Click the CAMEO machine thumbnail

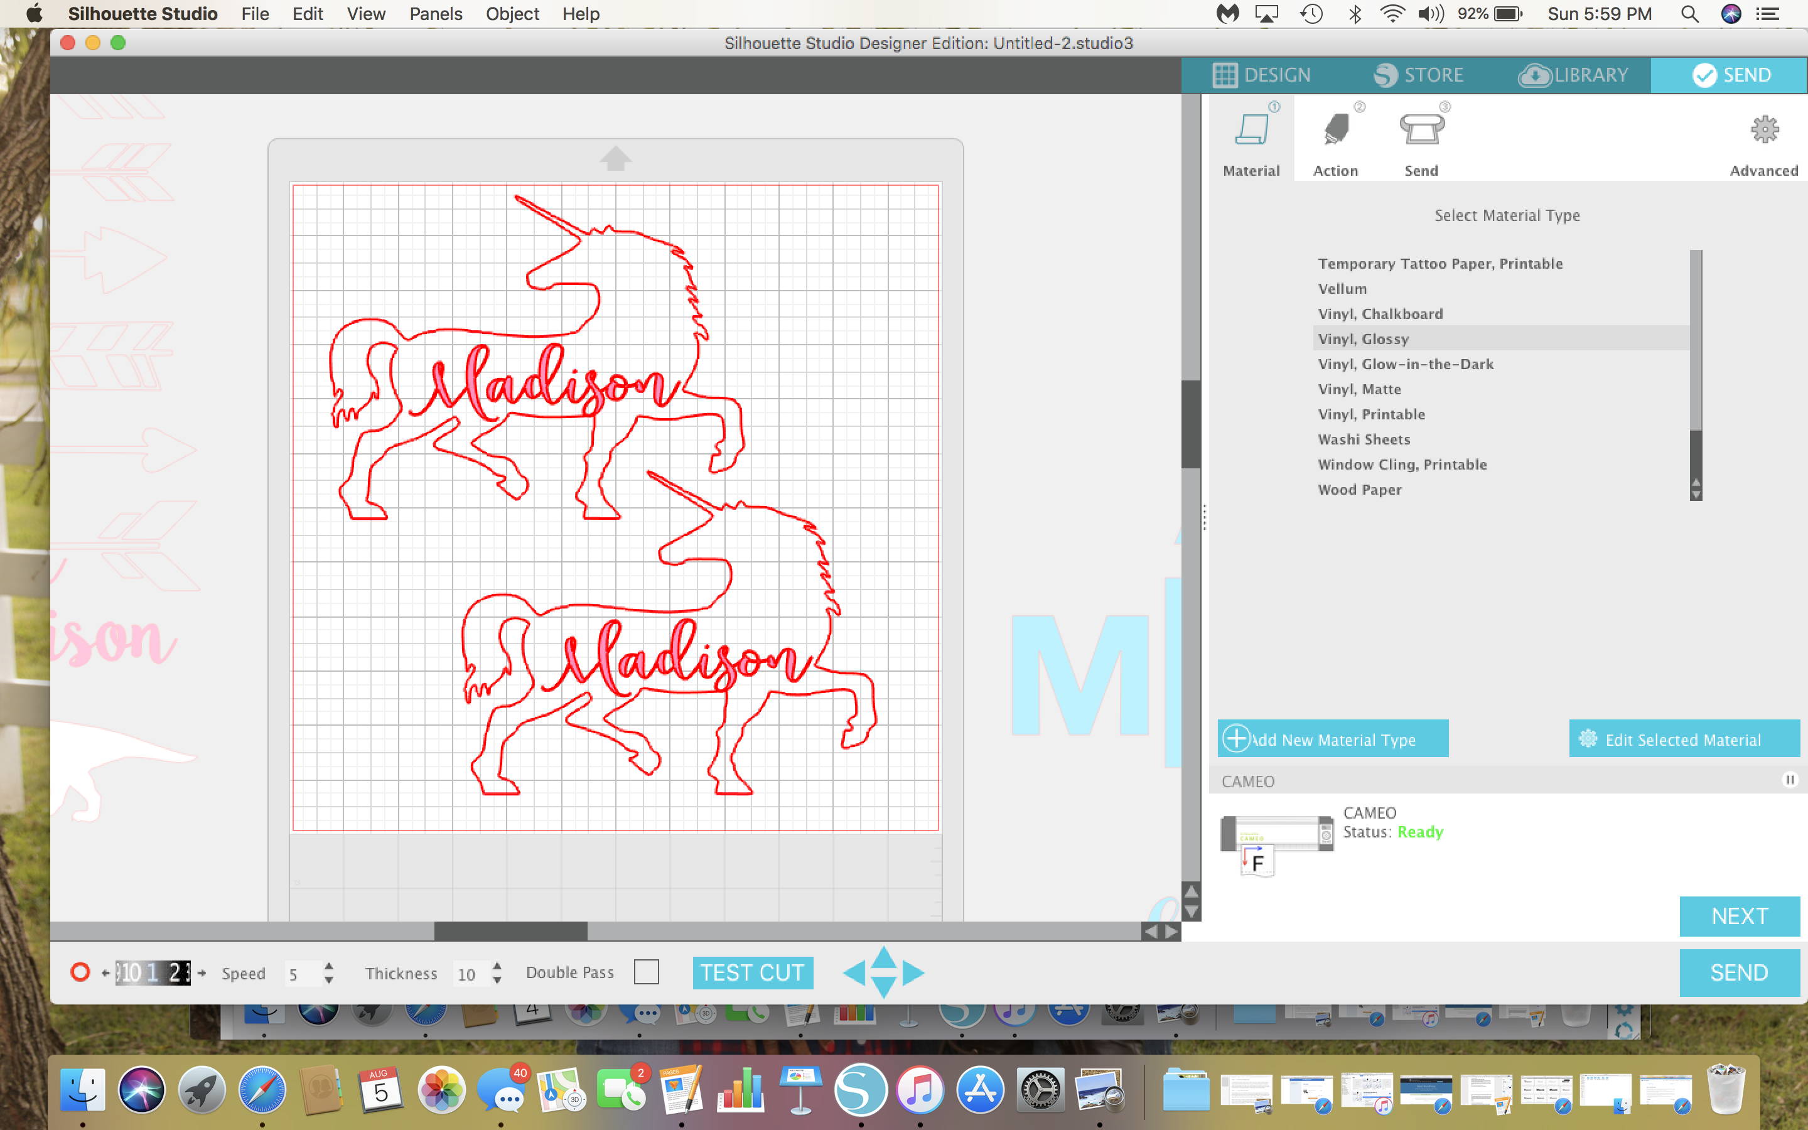point(1277,844)
